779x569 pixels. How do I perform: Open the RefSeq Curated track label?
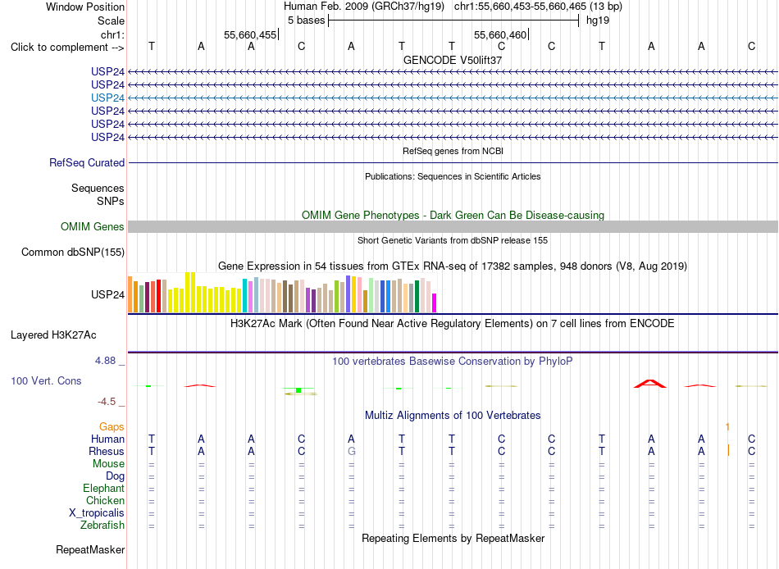coord(87,162)
